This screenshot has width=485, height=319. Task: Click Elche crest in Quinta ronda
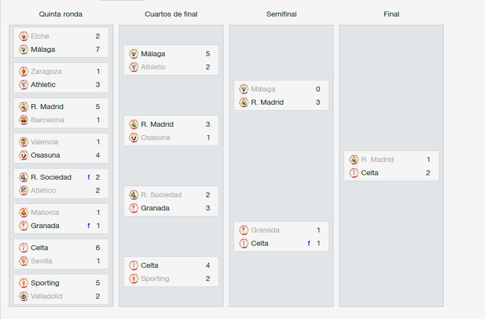pyautogui.click(x=24, y=36)
